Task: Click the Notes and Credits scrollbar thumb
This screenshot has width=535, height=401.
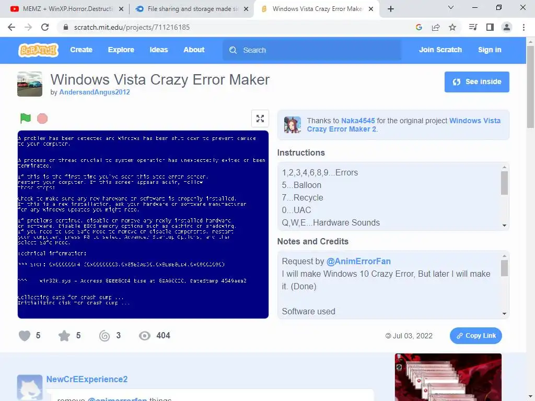Action: pos(504,268)
